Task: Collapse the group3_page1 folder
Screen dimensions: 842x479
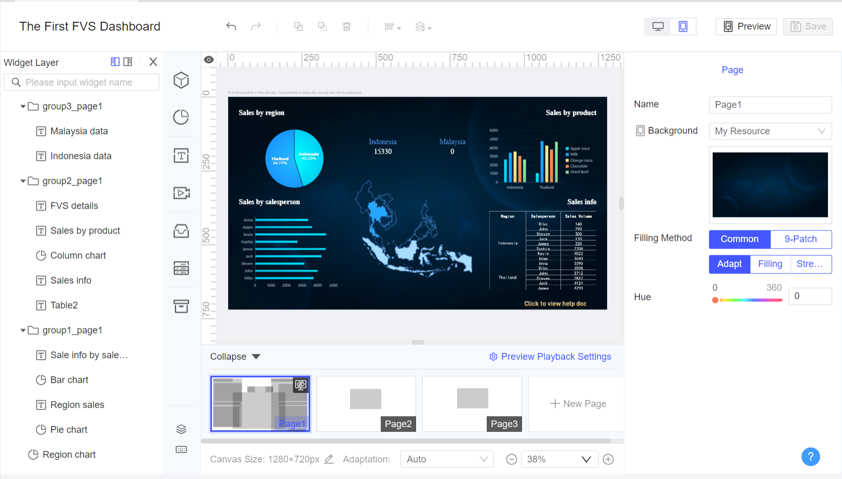Action: (x=23, y=106)
